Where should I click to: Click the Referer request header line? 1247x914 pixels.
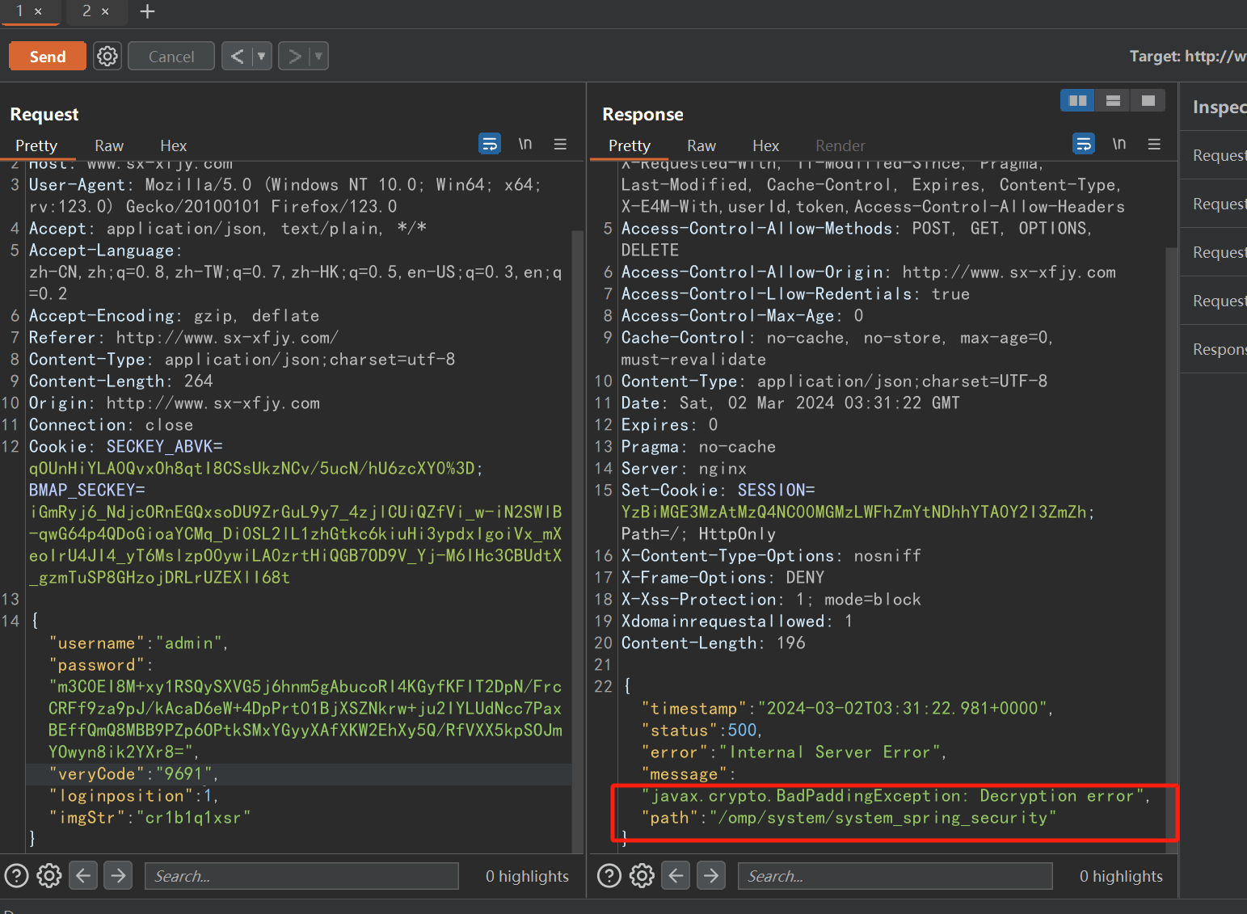(183, 338)
